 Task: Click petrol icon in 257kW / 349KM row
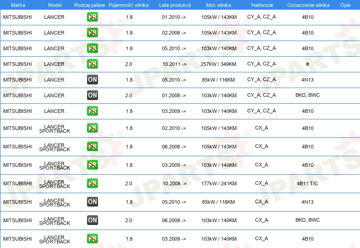click(92, 64)
